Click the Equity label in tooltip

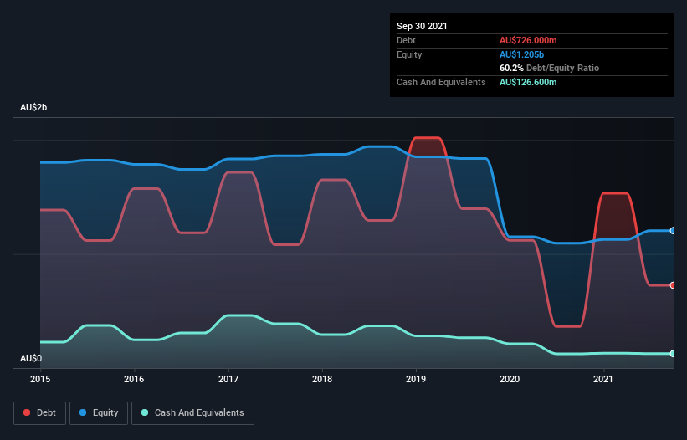(409, 54)
